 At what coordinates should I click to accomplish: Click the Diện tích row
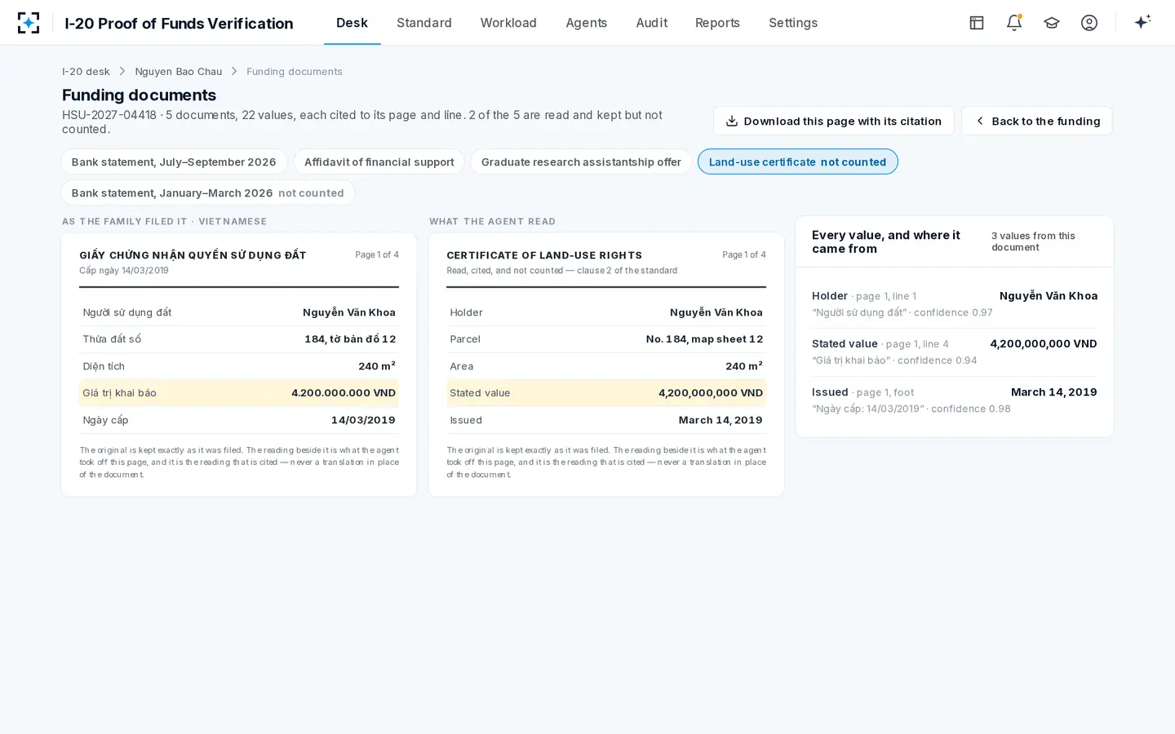click(x=239, y=366)
